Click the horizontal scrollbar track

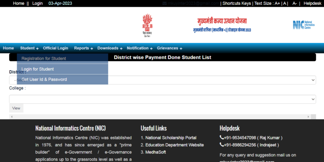pyautogui.click(x=160, y=117)
